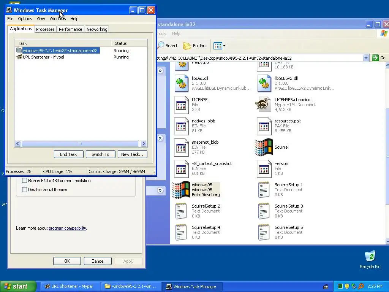Image resolution: width=389 pixels, height=292 pixels.
Task: Click the Go arrow button beside address bar
Action: [375, 58]
